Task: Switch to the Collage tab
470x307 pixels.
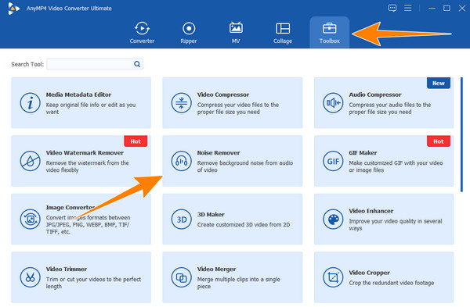Action: pyautogui.click(x=282, y=33)
